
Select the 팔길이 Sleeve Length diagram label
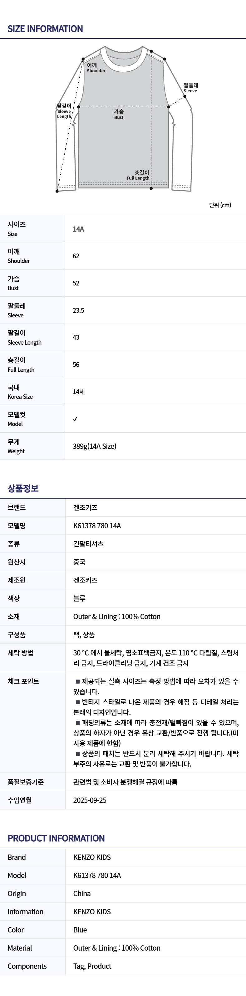(64, 111)
